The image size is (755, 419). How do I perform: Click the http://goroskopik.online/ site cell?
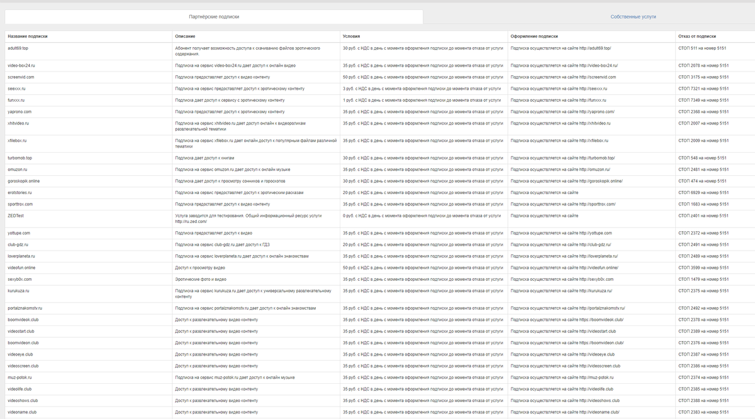click(x=566, y=181)
